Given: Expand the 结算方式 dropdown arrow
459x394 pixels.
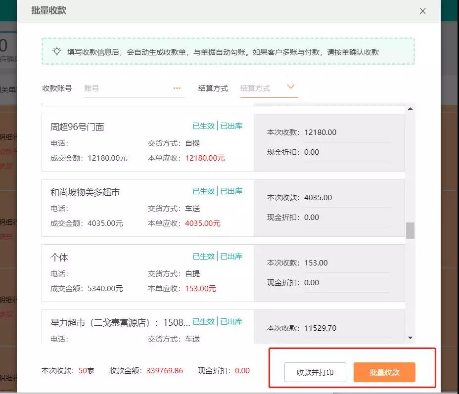Looking at the screenshot, I should 291,87.
